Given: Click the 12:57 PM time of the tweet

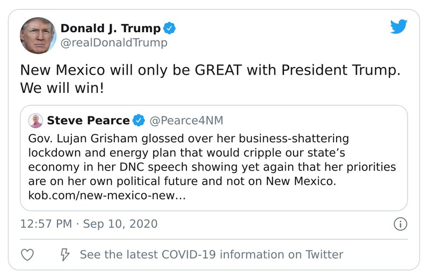Looking at the screenshot, I should point(46,224).
